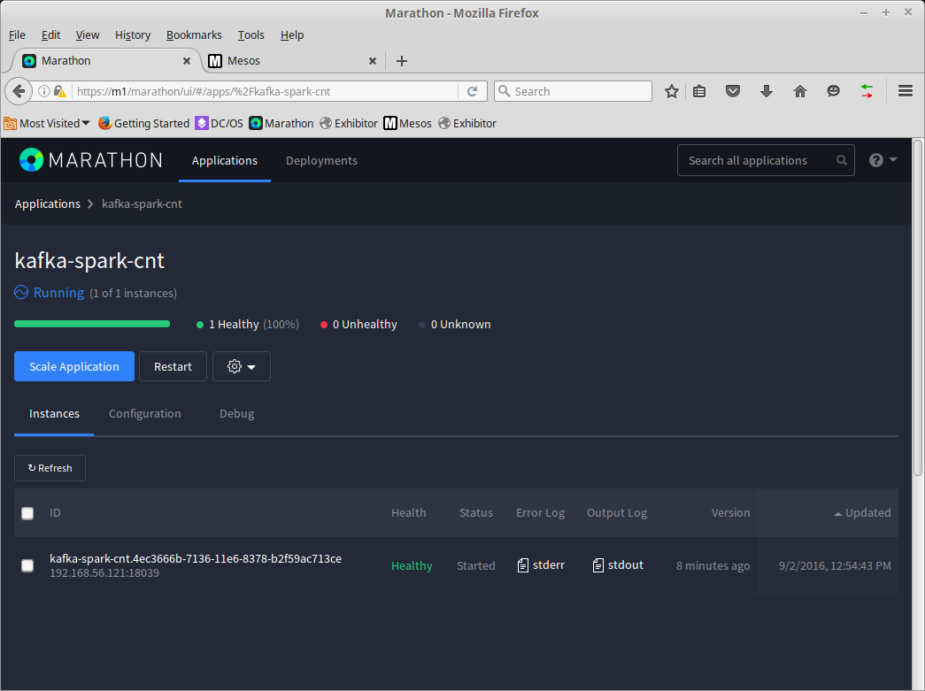Viewport: 925px width, 691px height.
Task: Click the insecure connection padlock warning icon
Action: tap(59, 91)
